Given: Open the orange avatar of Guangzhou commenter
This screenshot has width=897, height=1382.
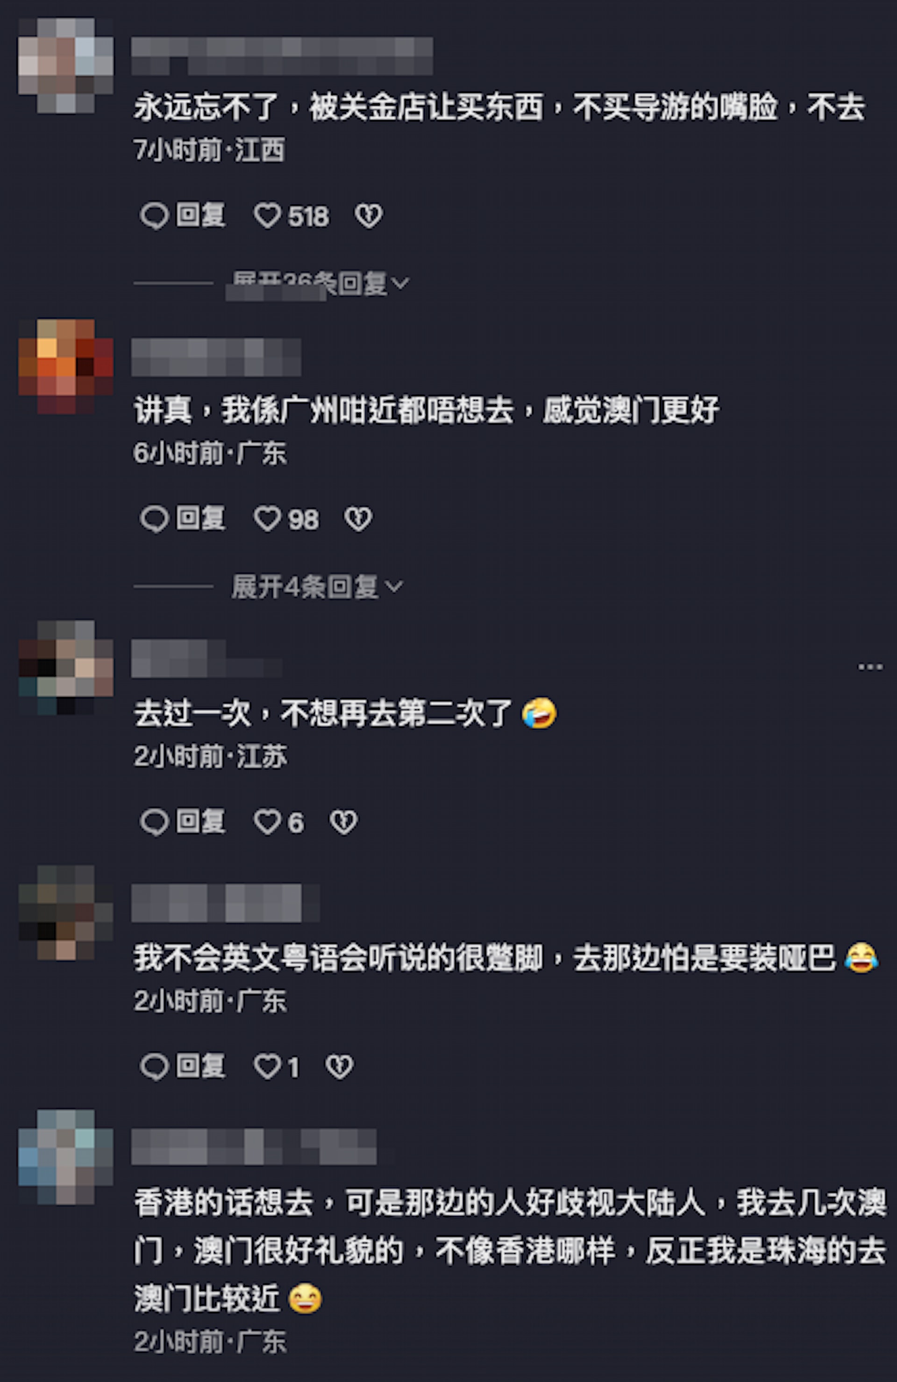Looking at the screenshot, I should coord(65,366).
